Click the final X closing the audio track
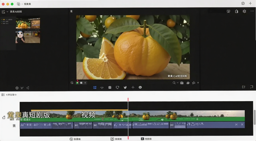 point(242,125)
